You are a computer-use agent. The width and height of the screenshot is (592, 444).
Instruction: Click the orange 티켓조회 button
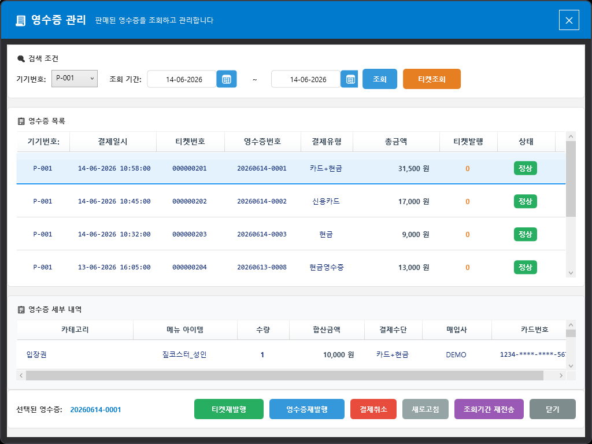click(432, 79)
